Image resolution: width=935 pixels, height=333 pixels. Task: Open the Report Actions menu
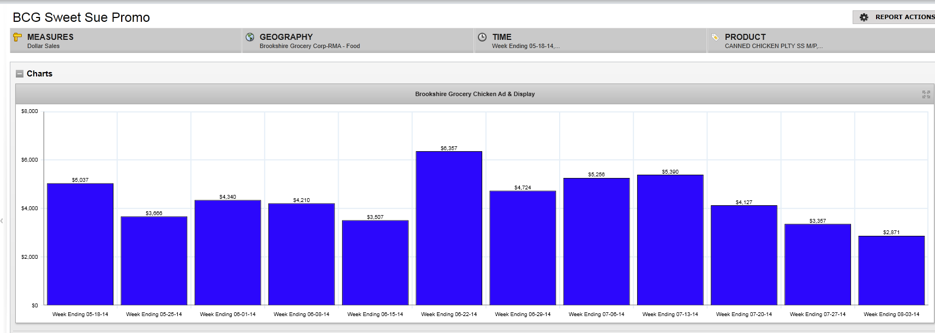[904, 17]
